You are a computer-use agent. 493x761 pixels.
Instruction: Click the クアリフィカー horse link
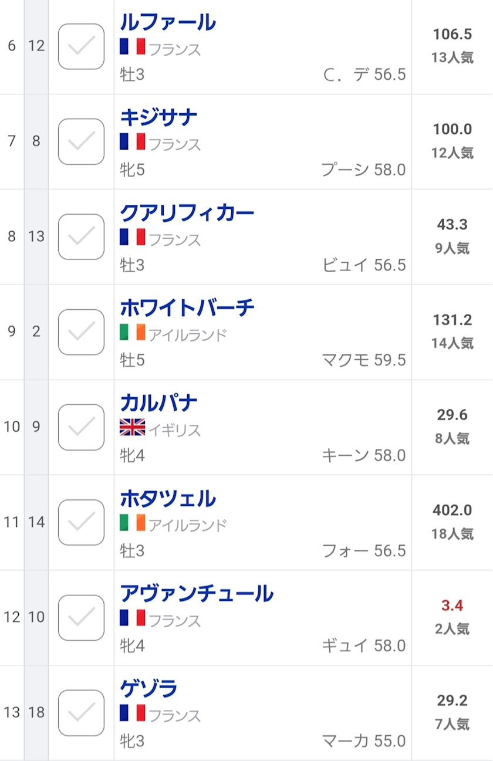coord(187,212)
